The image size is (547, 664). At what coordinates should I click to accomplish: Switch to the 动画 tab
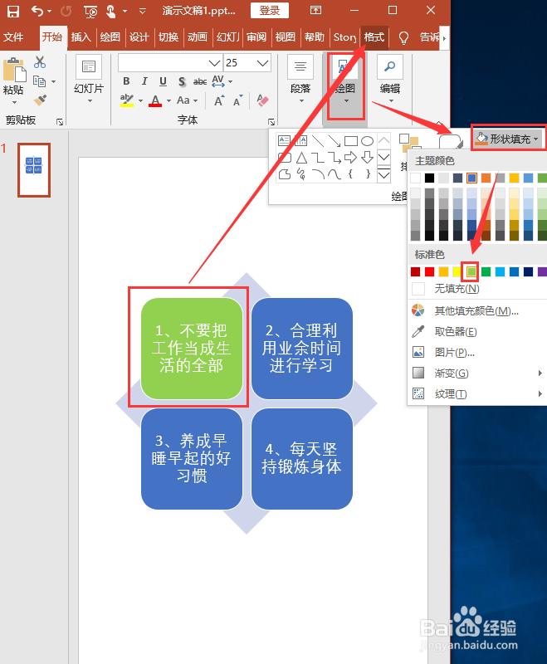point(198,37)
